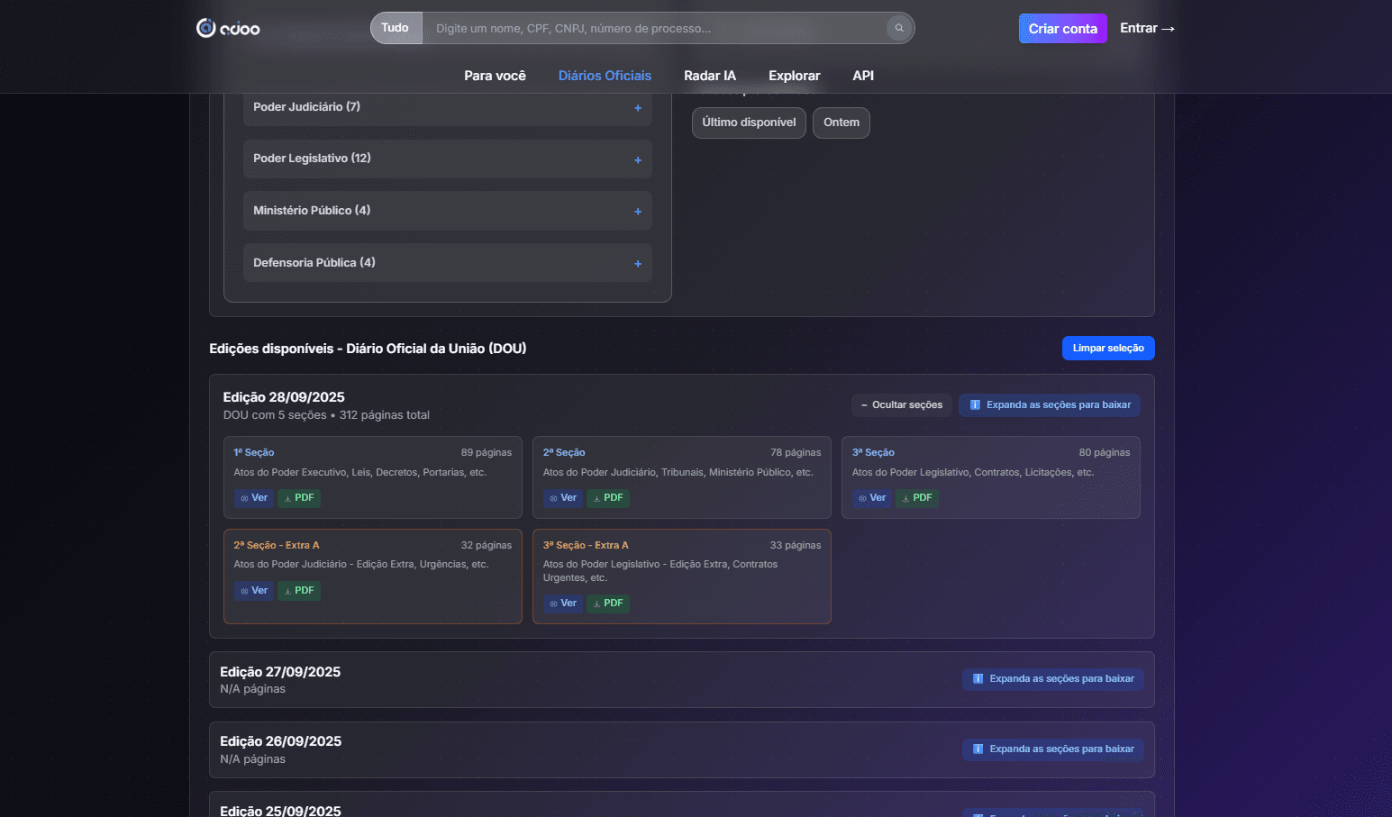View the 3ª Seção - Extra A with Ver

[x=563, y=604]
